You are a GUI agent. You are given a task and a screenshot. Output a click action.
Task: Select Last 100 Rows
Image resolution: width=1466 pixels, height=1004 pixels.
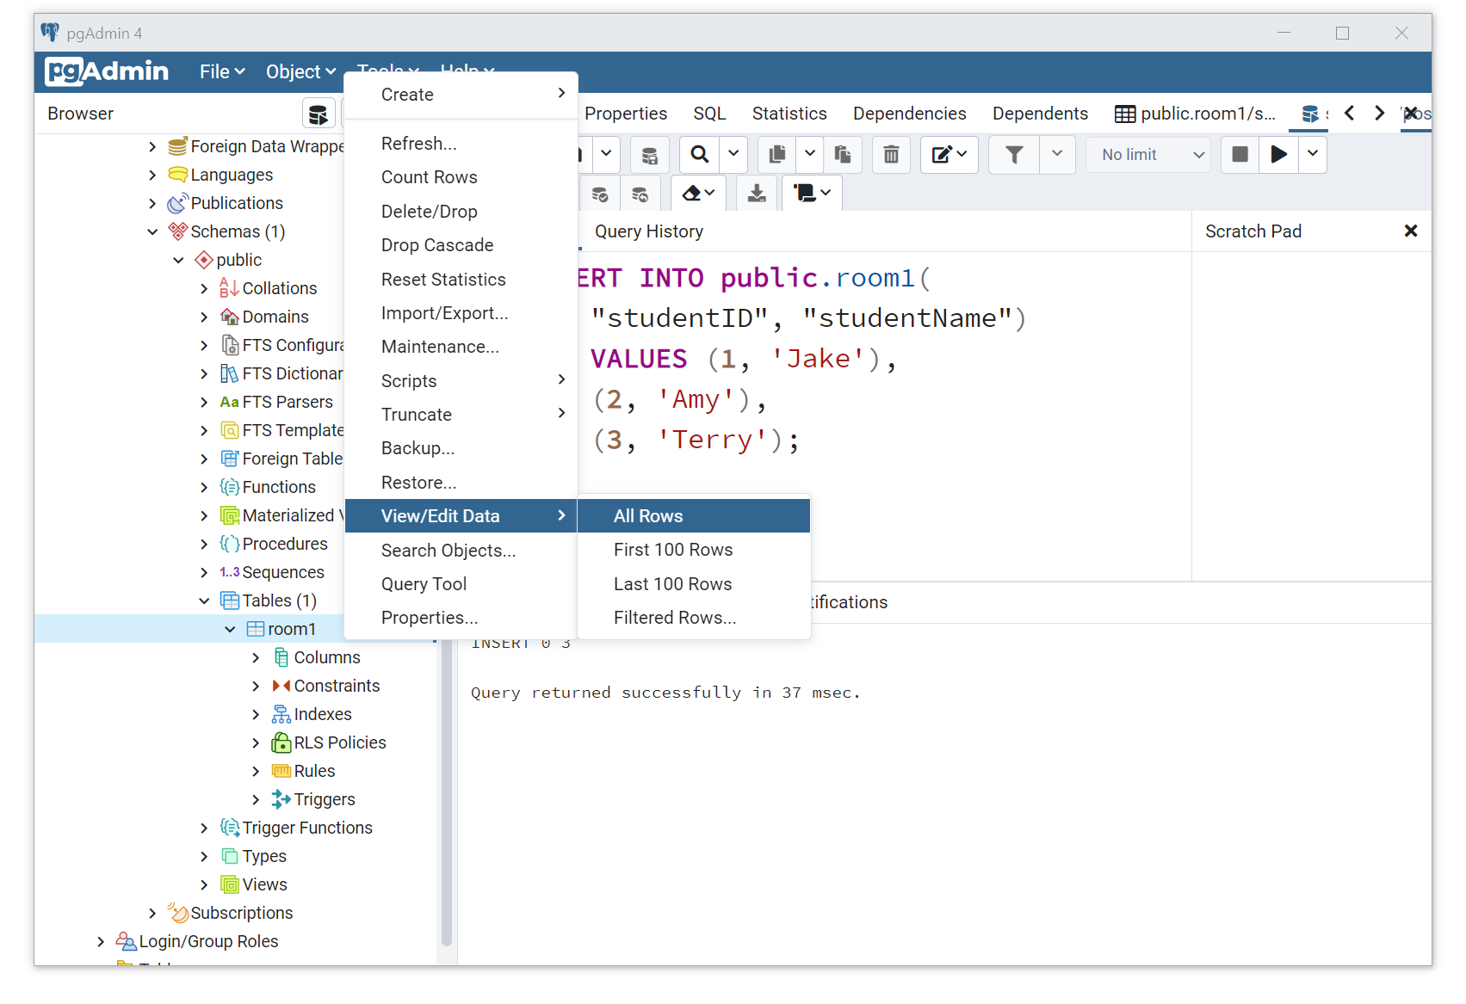pos(694,584)
